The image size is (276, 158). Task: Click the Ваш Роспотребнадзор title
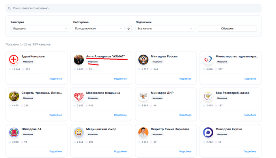[233, 93]
